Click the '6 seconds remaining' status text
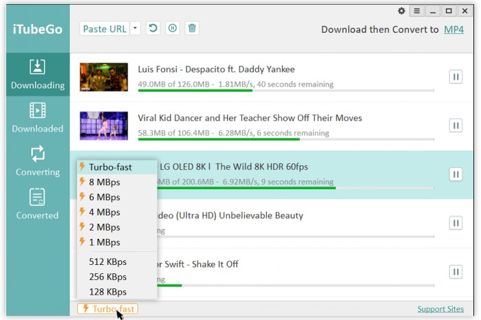The image size is (481, 320). [293, 133]
